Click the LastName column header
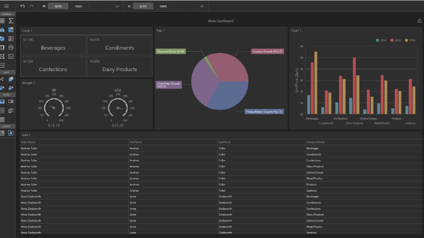 pyautogui.click(x=261, y=142)
